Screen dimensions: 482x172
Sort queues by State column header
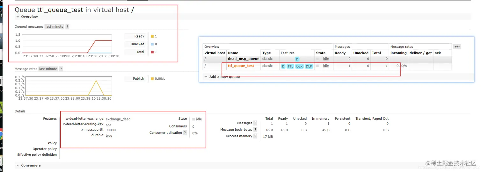[321, 53]
